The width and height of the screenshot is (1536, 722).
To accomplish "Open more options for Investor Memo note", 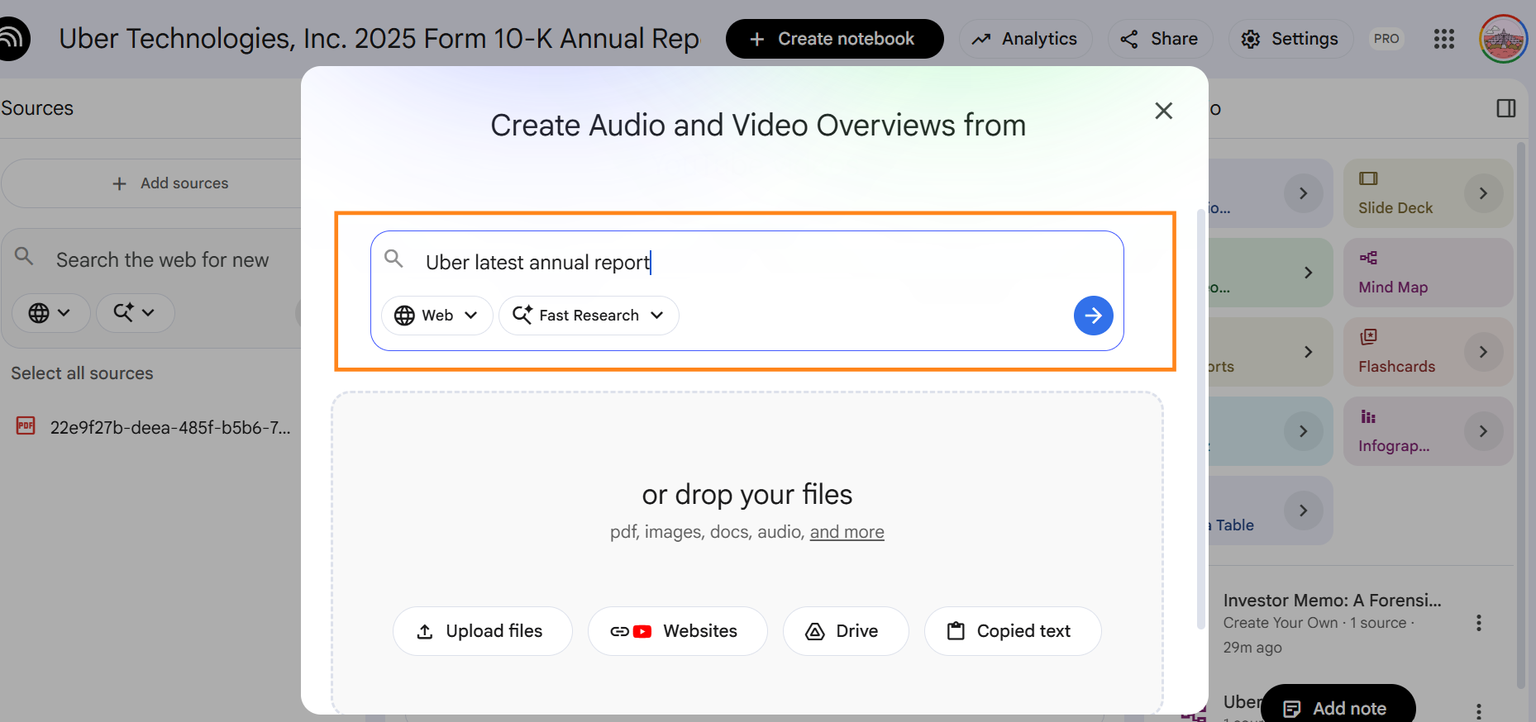I will coord(1479,623).
